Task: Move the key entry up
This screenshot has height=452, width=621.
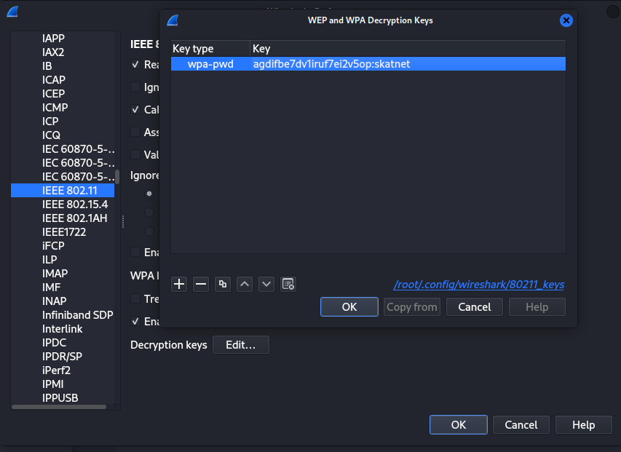Action: [245, 284]
